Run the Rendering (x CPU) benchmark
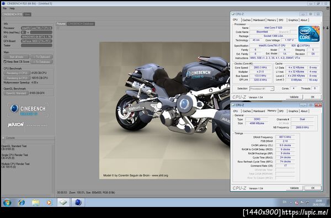This screenshot has width=331, height=218. tap(17, 78)
